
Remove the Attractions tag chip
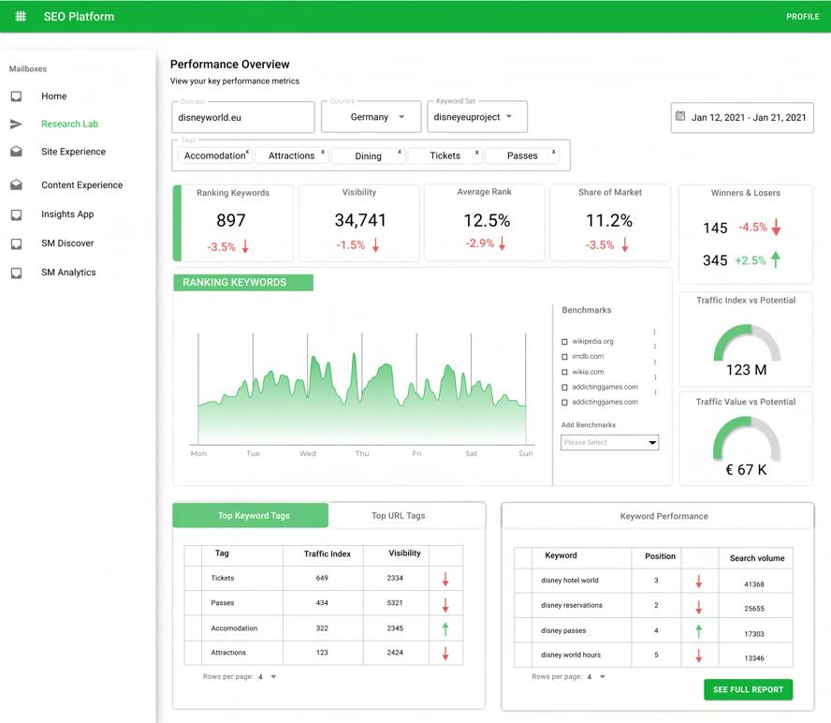323,152
